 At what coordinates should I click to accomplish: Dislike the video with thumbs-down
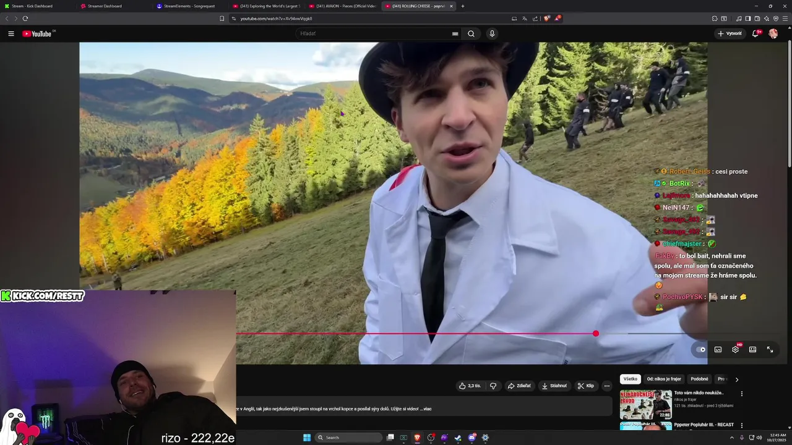493,386
